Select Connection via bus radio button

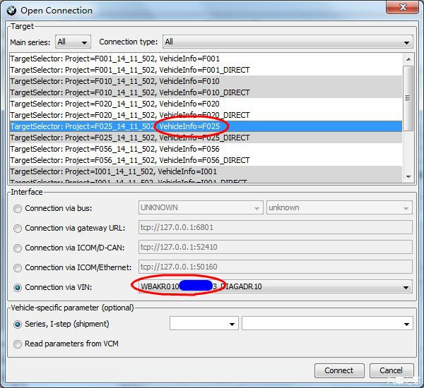(x=18, y=208)
